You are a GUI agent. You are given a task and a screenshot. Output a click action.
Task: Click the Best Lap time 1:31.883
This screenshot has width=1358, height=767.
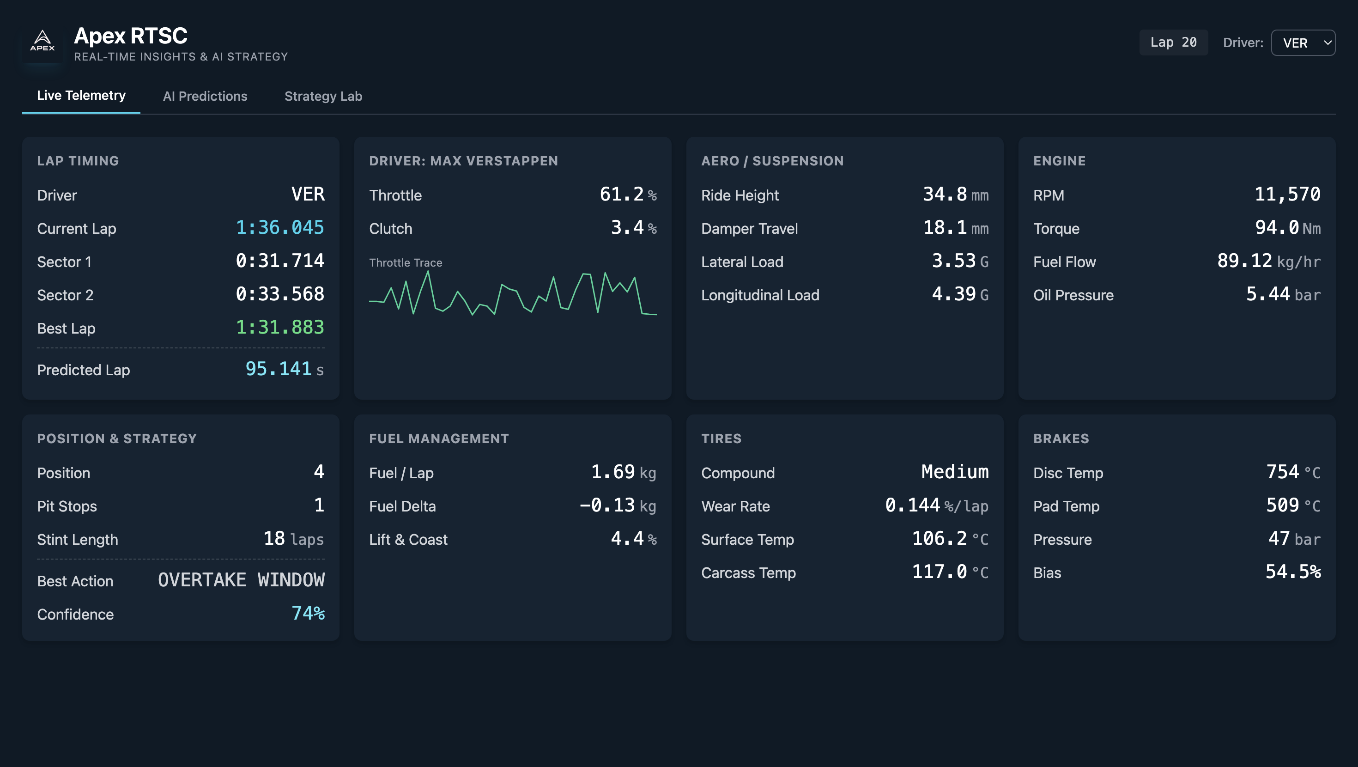(x=279, y=328)
